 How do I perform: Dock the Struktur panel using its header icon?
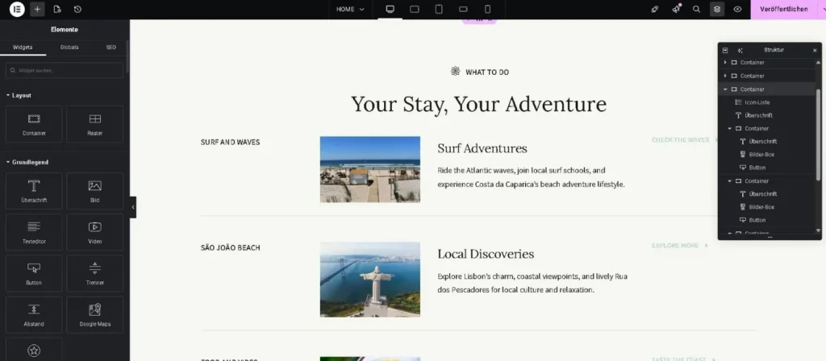(x=725, y=50)
